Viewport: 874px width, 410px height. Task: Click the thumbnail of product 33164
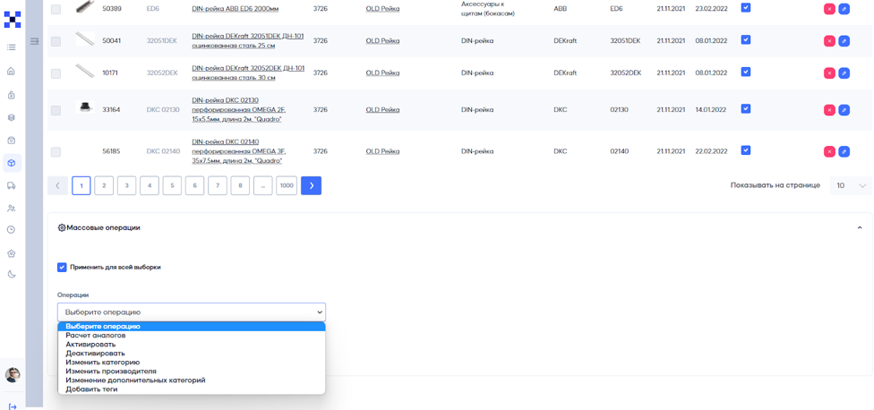(x=85, y=108)
